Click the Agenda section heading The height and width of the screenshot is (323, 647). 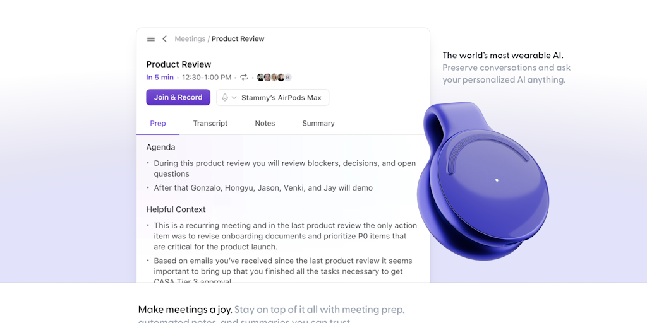[x=160, y=147]
